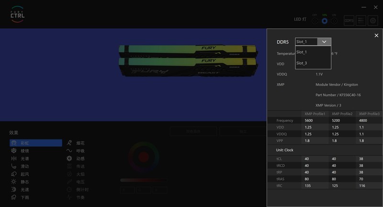Click the Frequency value 4800
Viewport: 383px width, 207px height.
click(363, 120)
